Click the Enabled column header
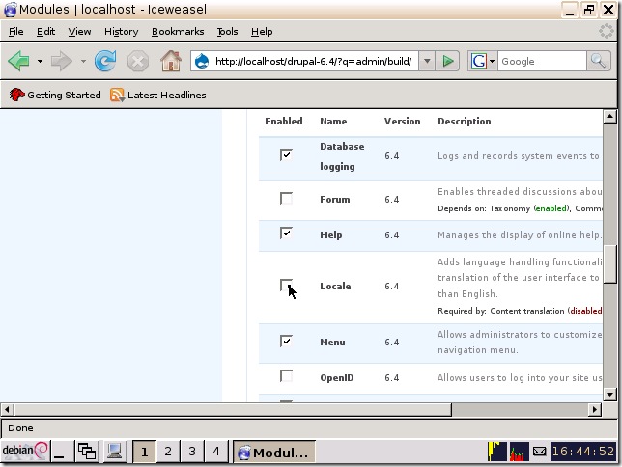This screenshot has height=467, width=622. [x=284, y=121]
